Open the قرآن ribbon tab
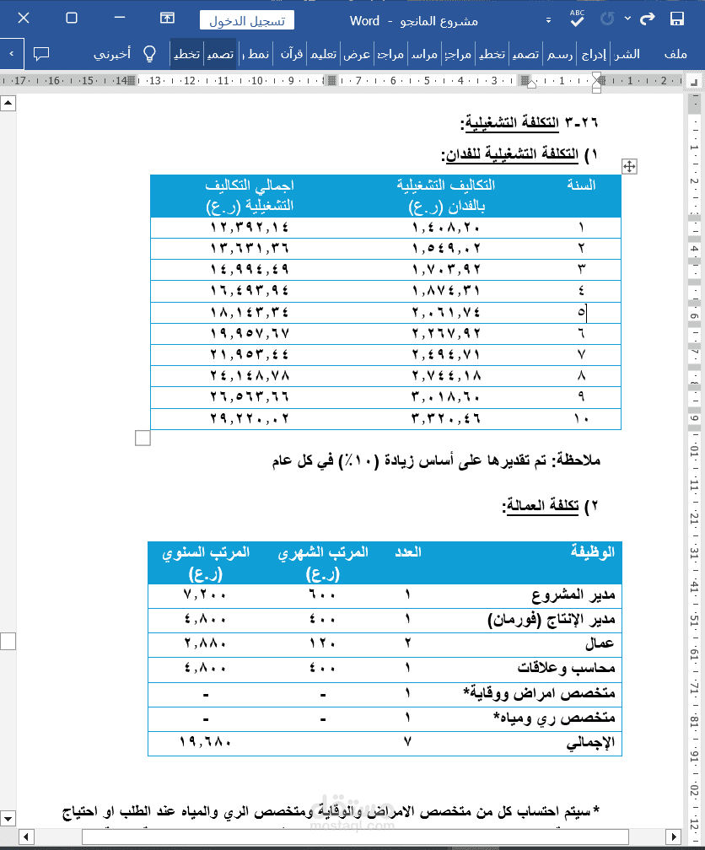Image resolution: width=705 pixels, height=850 pixels. click(291, 54)
